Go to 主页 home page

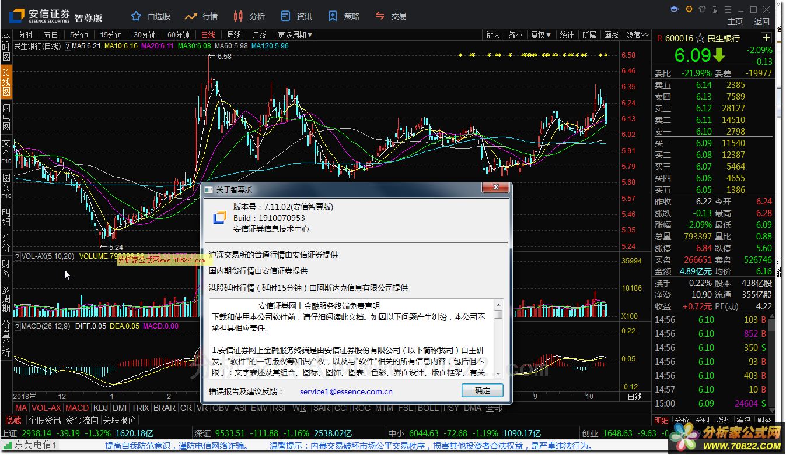[735, 22]
